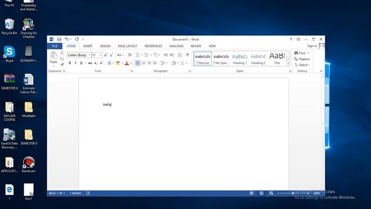Image resolution: width=371 pixels, height=209 pixels.
Task: Apply subscript formatting
Action: [x=96, y=63]
